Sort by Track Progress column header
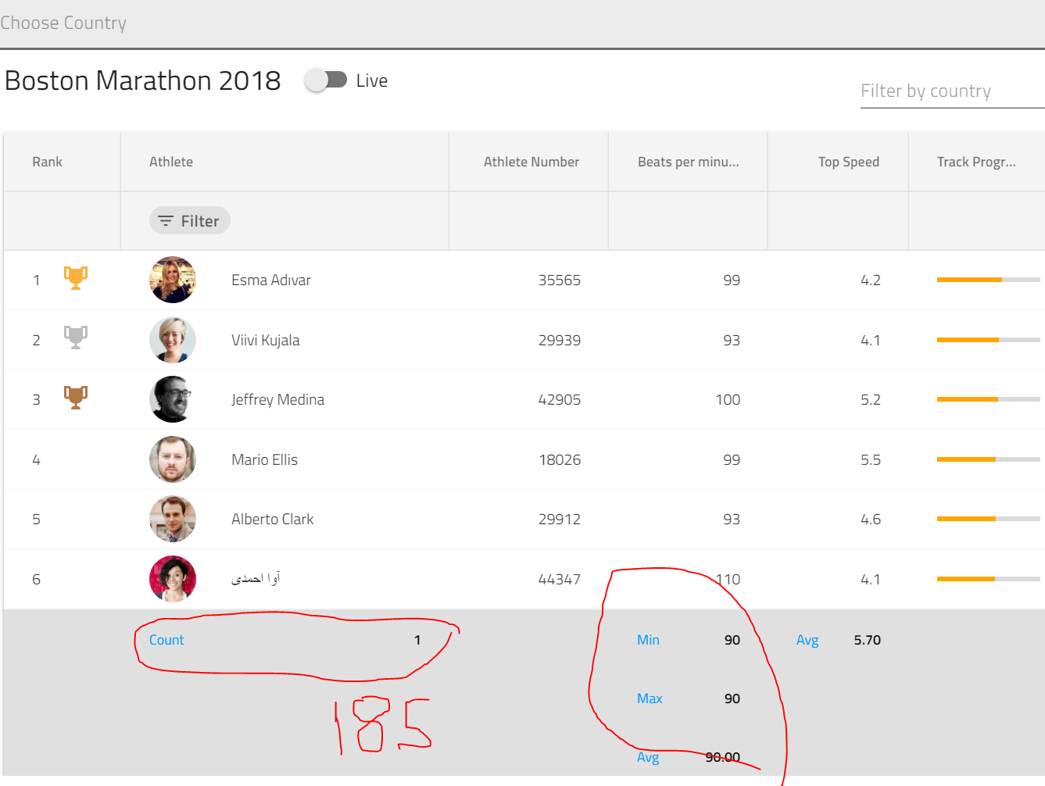This screenshot has height=786, width=1045. click(x=976, y=162)
